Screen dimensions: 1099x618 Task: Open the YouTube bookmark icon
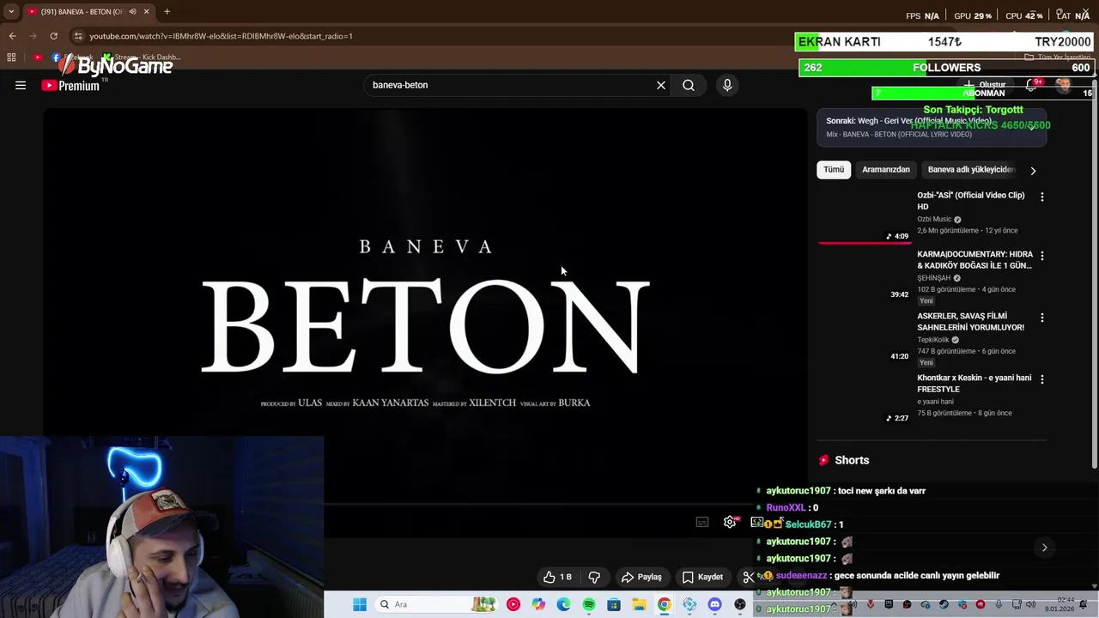coord(38,58)
